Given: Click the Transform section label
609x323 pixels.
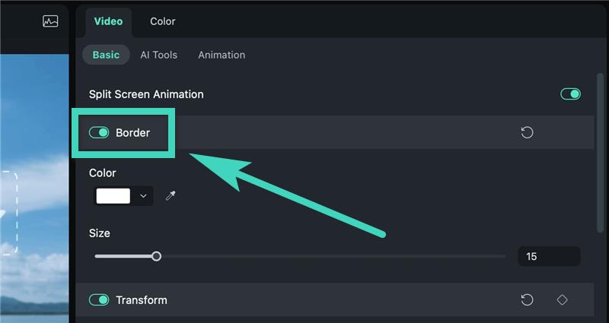Looking at the screenshot, I should coord(141,300).
